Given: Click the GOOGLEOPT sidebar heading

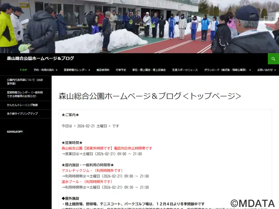Looking at the screenshot, I should [15, 132].
